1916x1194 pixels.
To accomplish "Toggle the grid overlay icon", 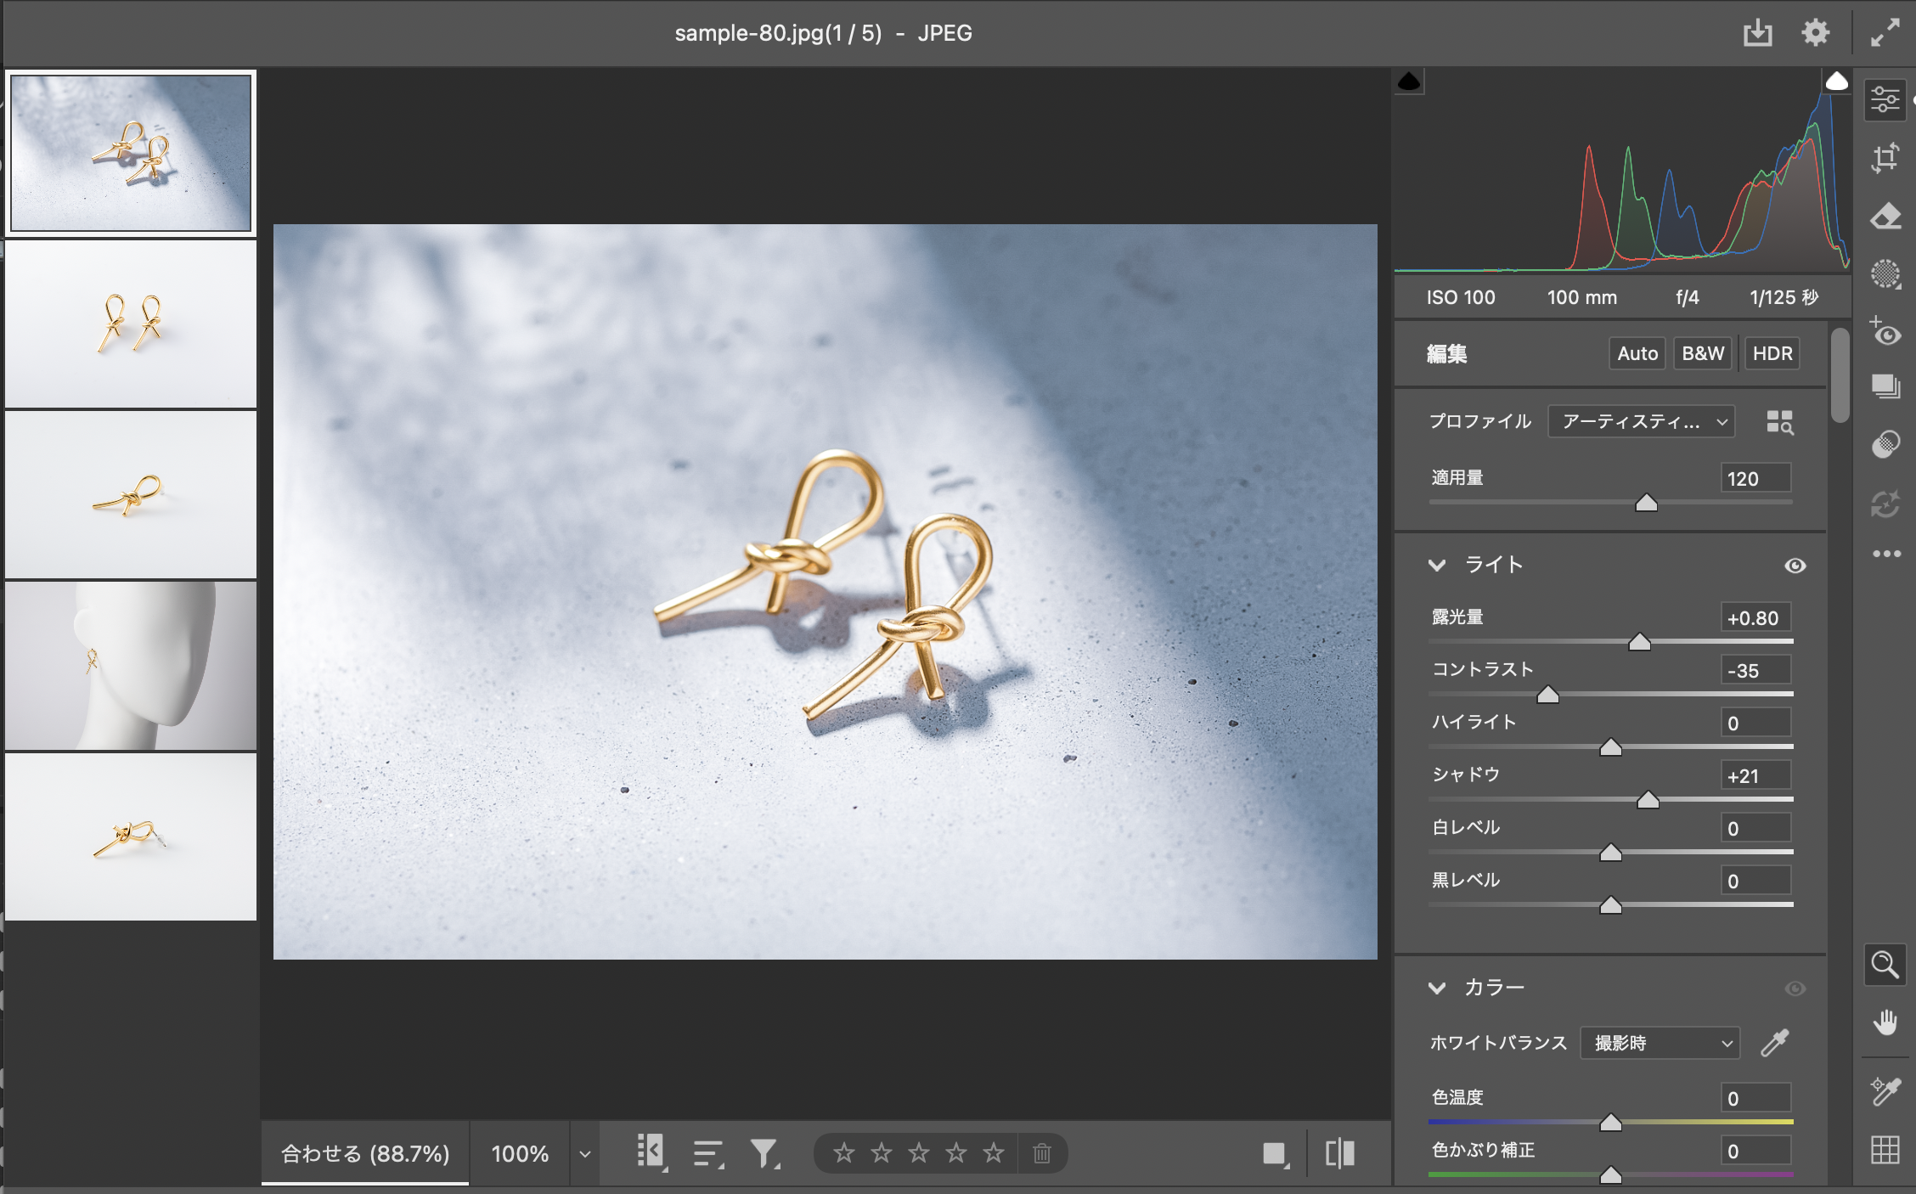I will click(x=1885, y=1150).
